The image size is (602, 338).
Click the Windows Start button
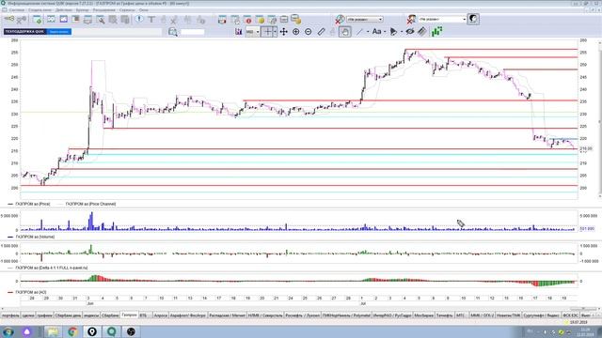8,331
